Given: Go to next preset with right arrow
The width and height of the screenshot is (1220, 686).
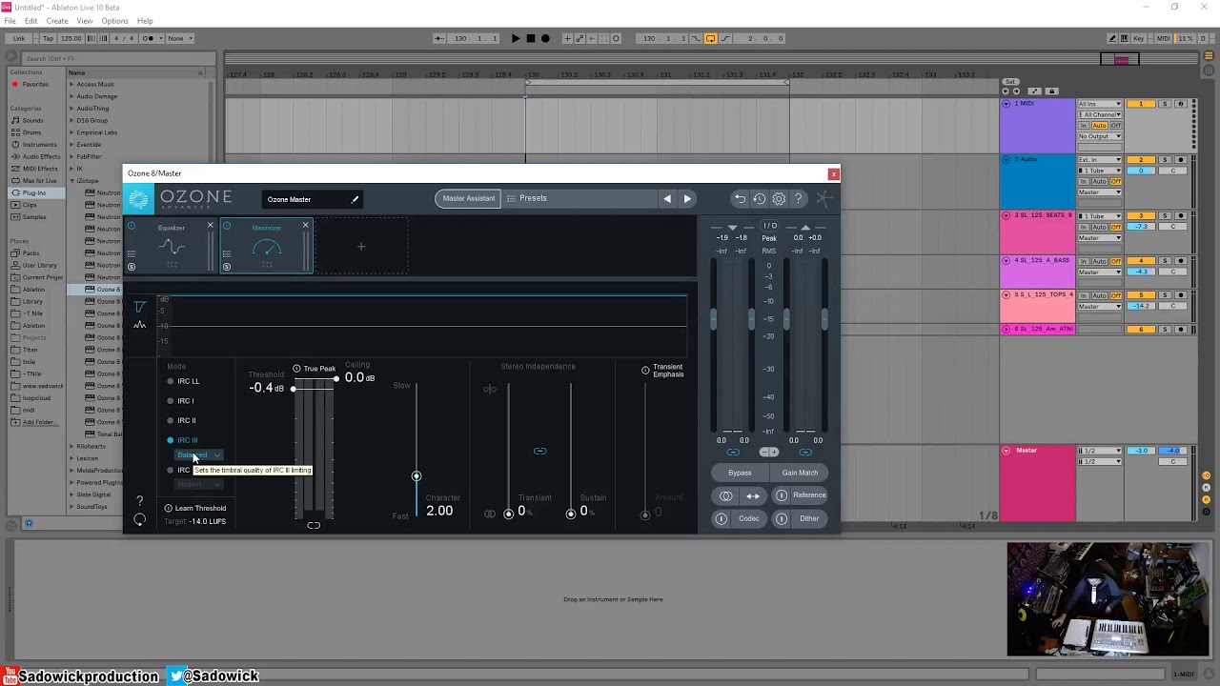Looking at the screenshot, I should tap(687, 198).
